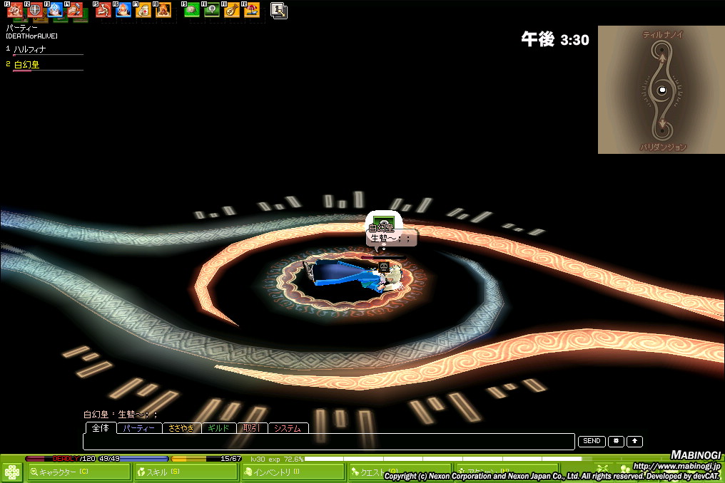Click the fallen character on the altar
Viewport: 725px width, 483px height.
[354, 275]
